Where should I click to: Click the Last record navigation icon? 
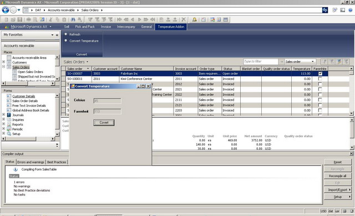point(153,19)
